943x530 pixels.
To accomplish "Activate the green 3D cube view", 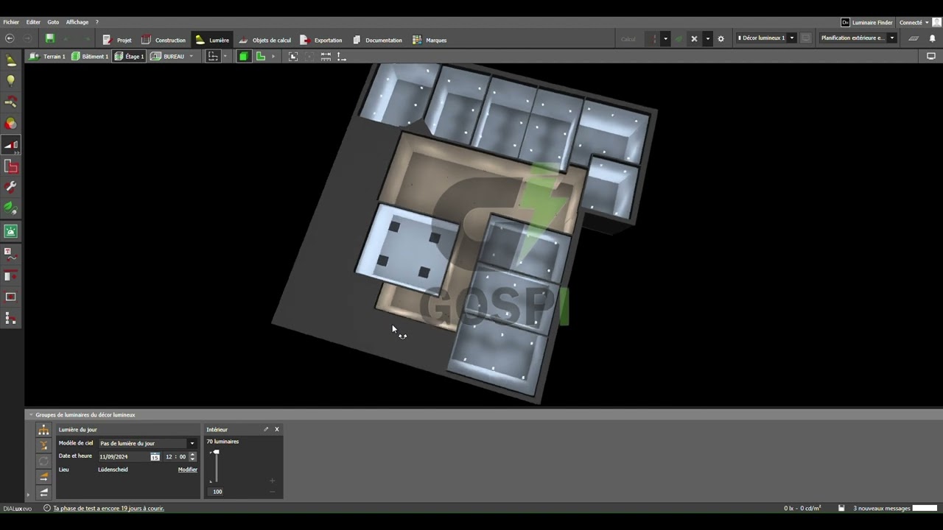I will (243, 57).
